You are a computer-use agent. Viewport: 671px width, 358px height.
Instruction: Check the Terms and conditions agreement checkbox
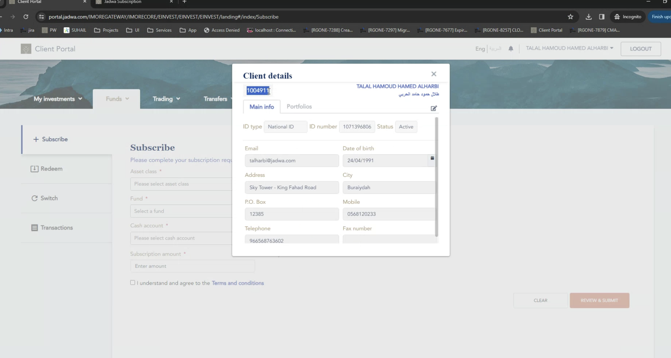point(133,282)
